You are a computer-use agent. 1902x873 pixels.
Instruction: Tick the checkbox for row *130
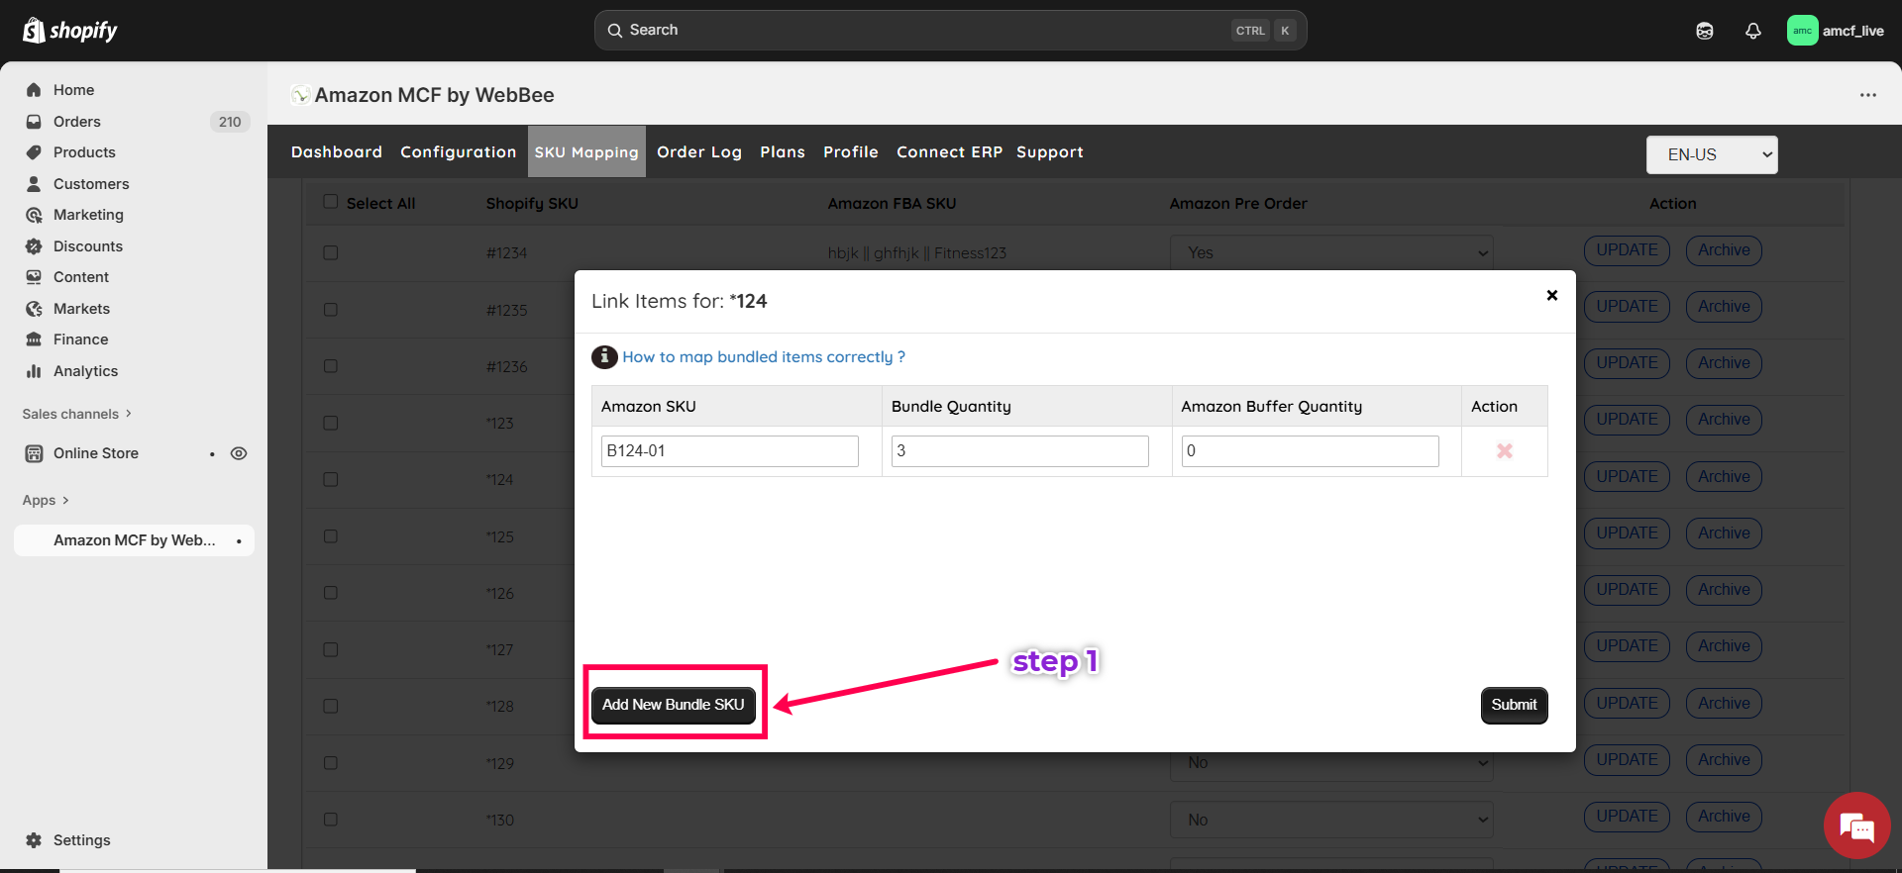(x=331, y=820)
